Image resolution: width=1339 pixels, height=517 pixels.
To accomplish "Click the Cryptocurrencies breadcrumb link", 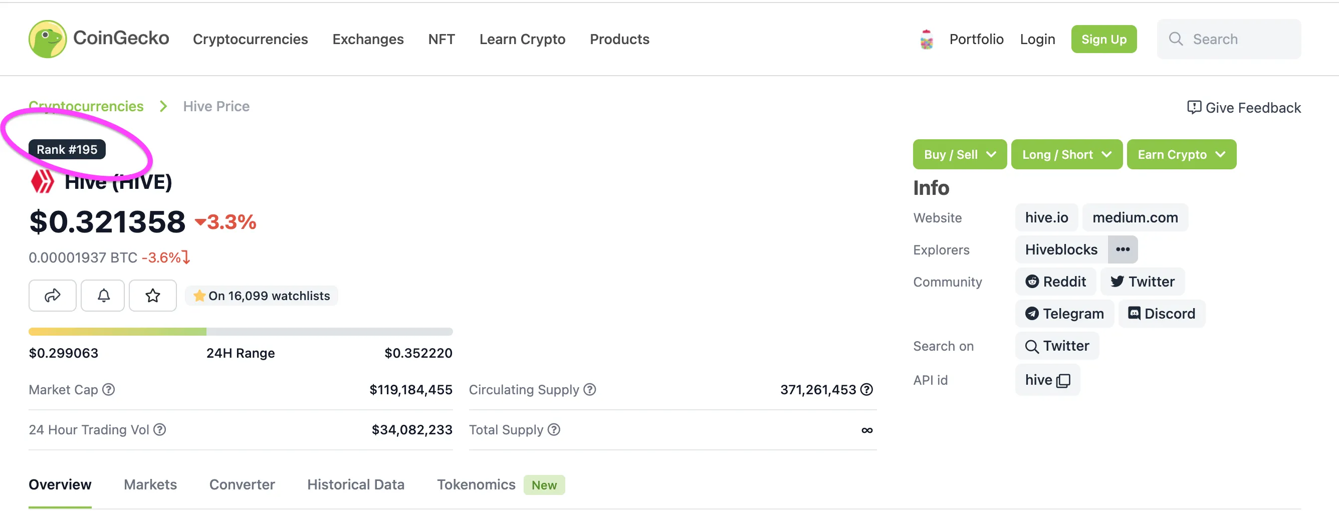I will 86,106.
